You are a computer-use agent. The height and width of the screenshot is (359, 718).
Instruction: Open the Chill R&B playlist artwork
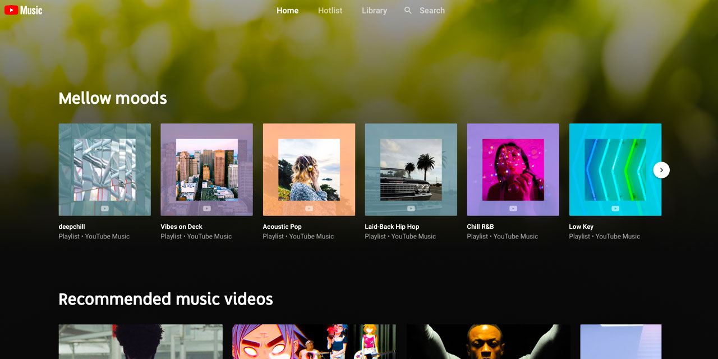click(x=513, y=169)
